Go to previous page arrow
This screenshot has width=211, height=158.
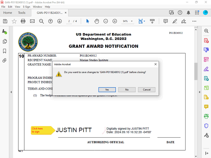[50, 21]
